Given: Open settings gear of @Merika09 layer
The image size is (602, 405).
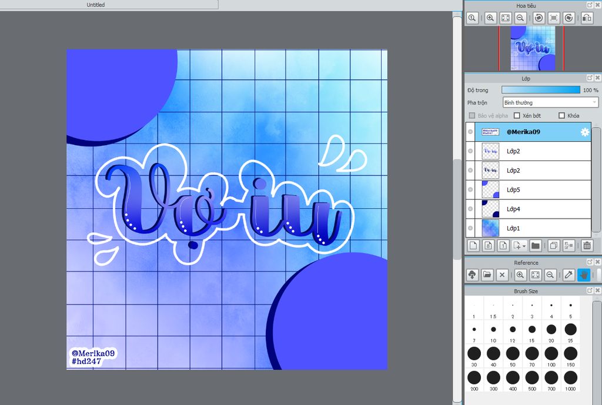Looking at the screenshot, I should (x=585, y=132).
